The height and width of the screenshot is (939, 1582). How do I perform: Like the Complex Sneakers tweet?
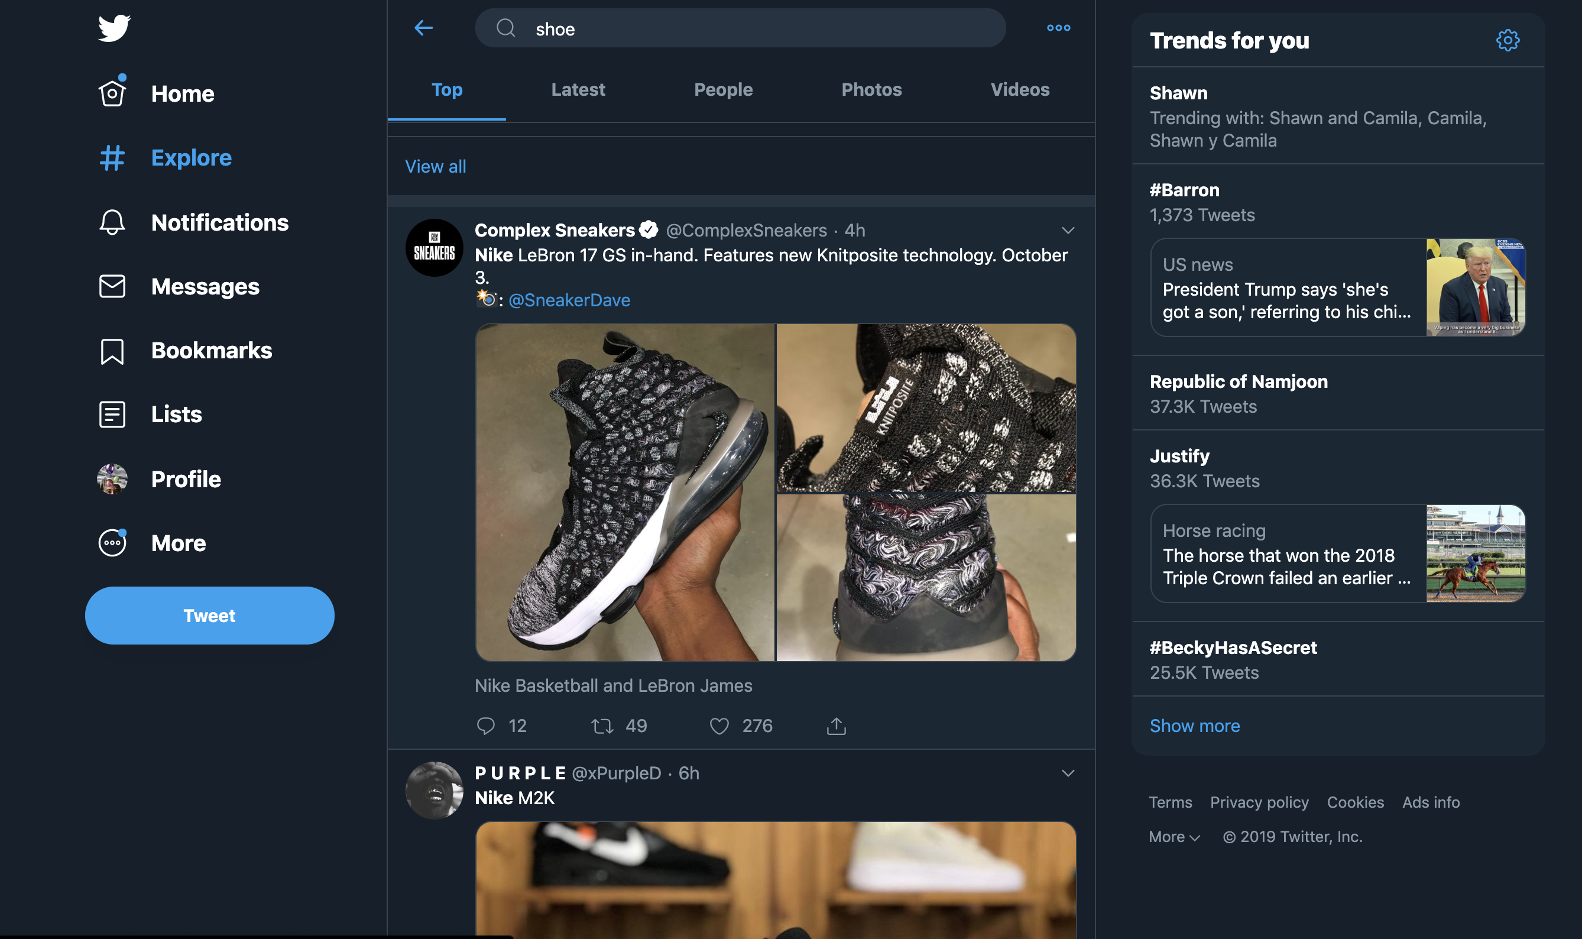click(719, 726)
